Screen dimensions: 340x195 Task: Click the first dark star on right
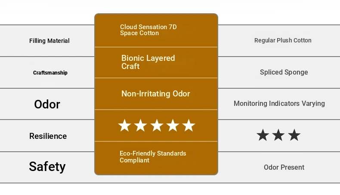263,135
